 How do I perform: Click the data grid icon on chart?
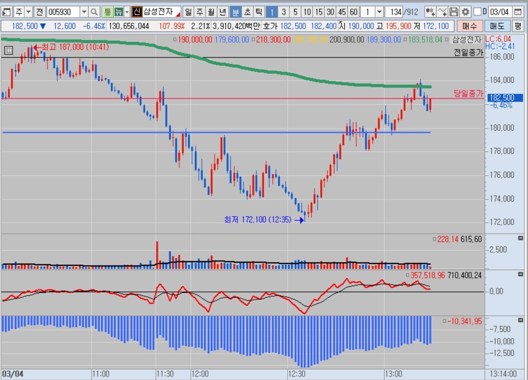8,51
